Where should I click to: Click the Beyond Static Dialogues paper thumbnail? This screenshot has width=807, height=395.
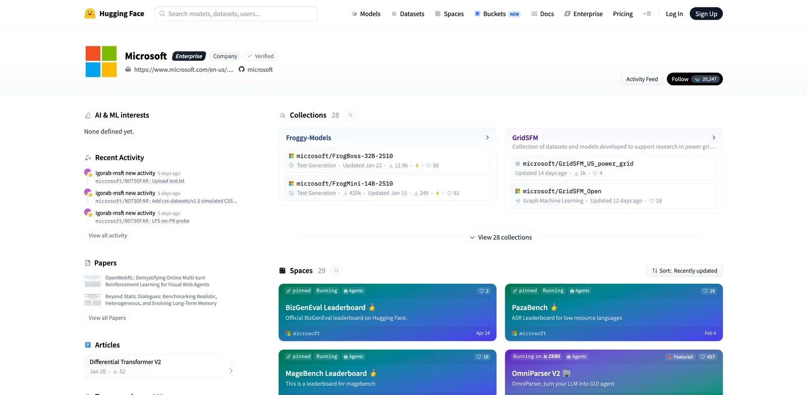pos(93,300)
